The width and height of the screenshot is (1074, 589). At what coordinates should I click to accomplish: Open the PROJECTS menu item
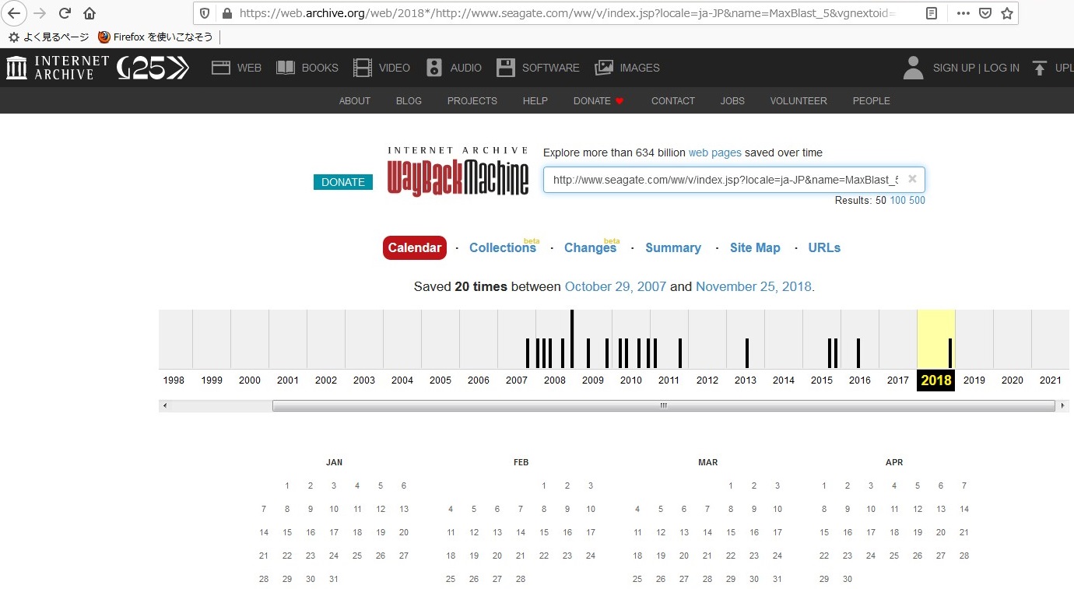[472, 100]
